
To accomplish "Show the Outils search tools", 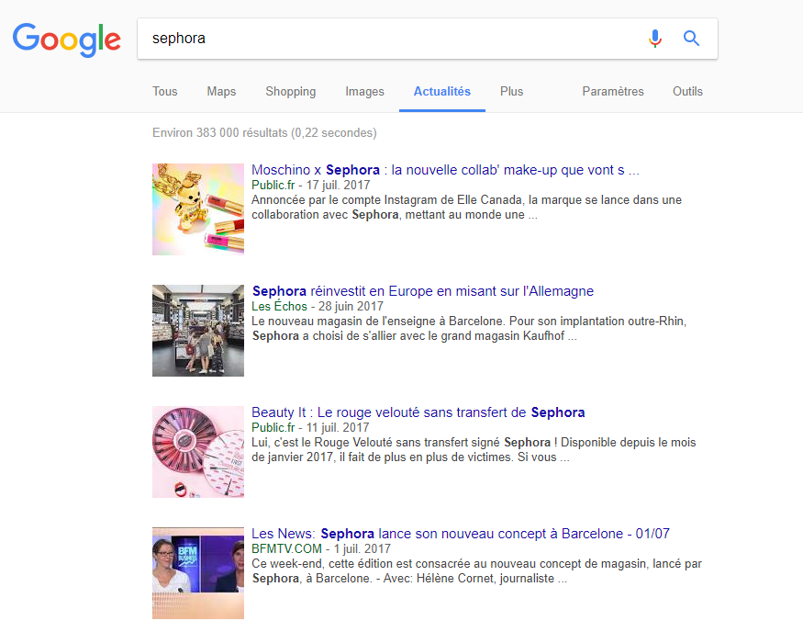I will click(687, 92).
